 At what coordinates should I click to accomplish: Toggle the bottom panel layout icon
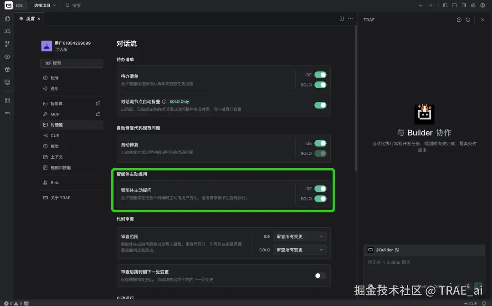[454, 5]
